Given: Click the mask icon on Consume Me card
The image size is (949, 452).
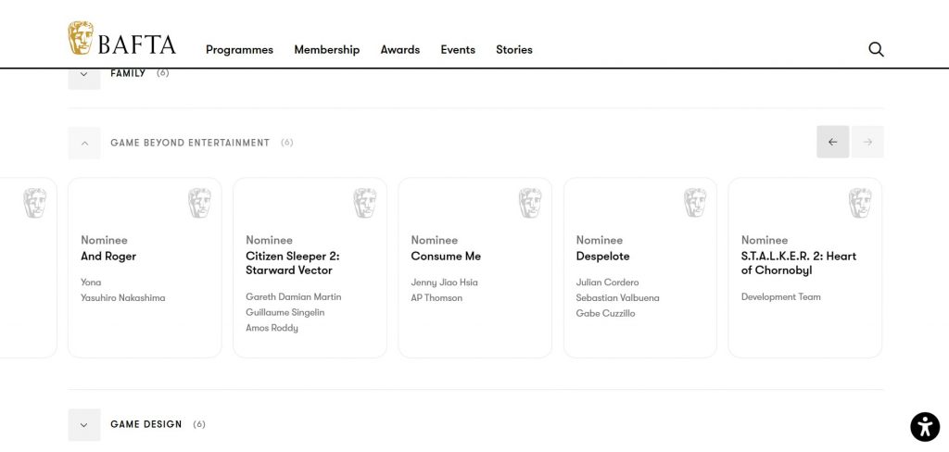Looking at the screenshot, I should (529, 203).
